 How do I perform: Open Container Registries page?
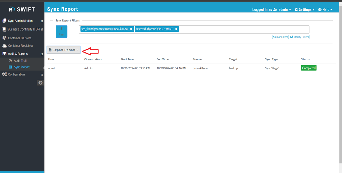[20, 46]
